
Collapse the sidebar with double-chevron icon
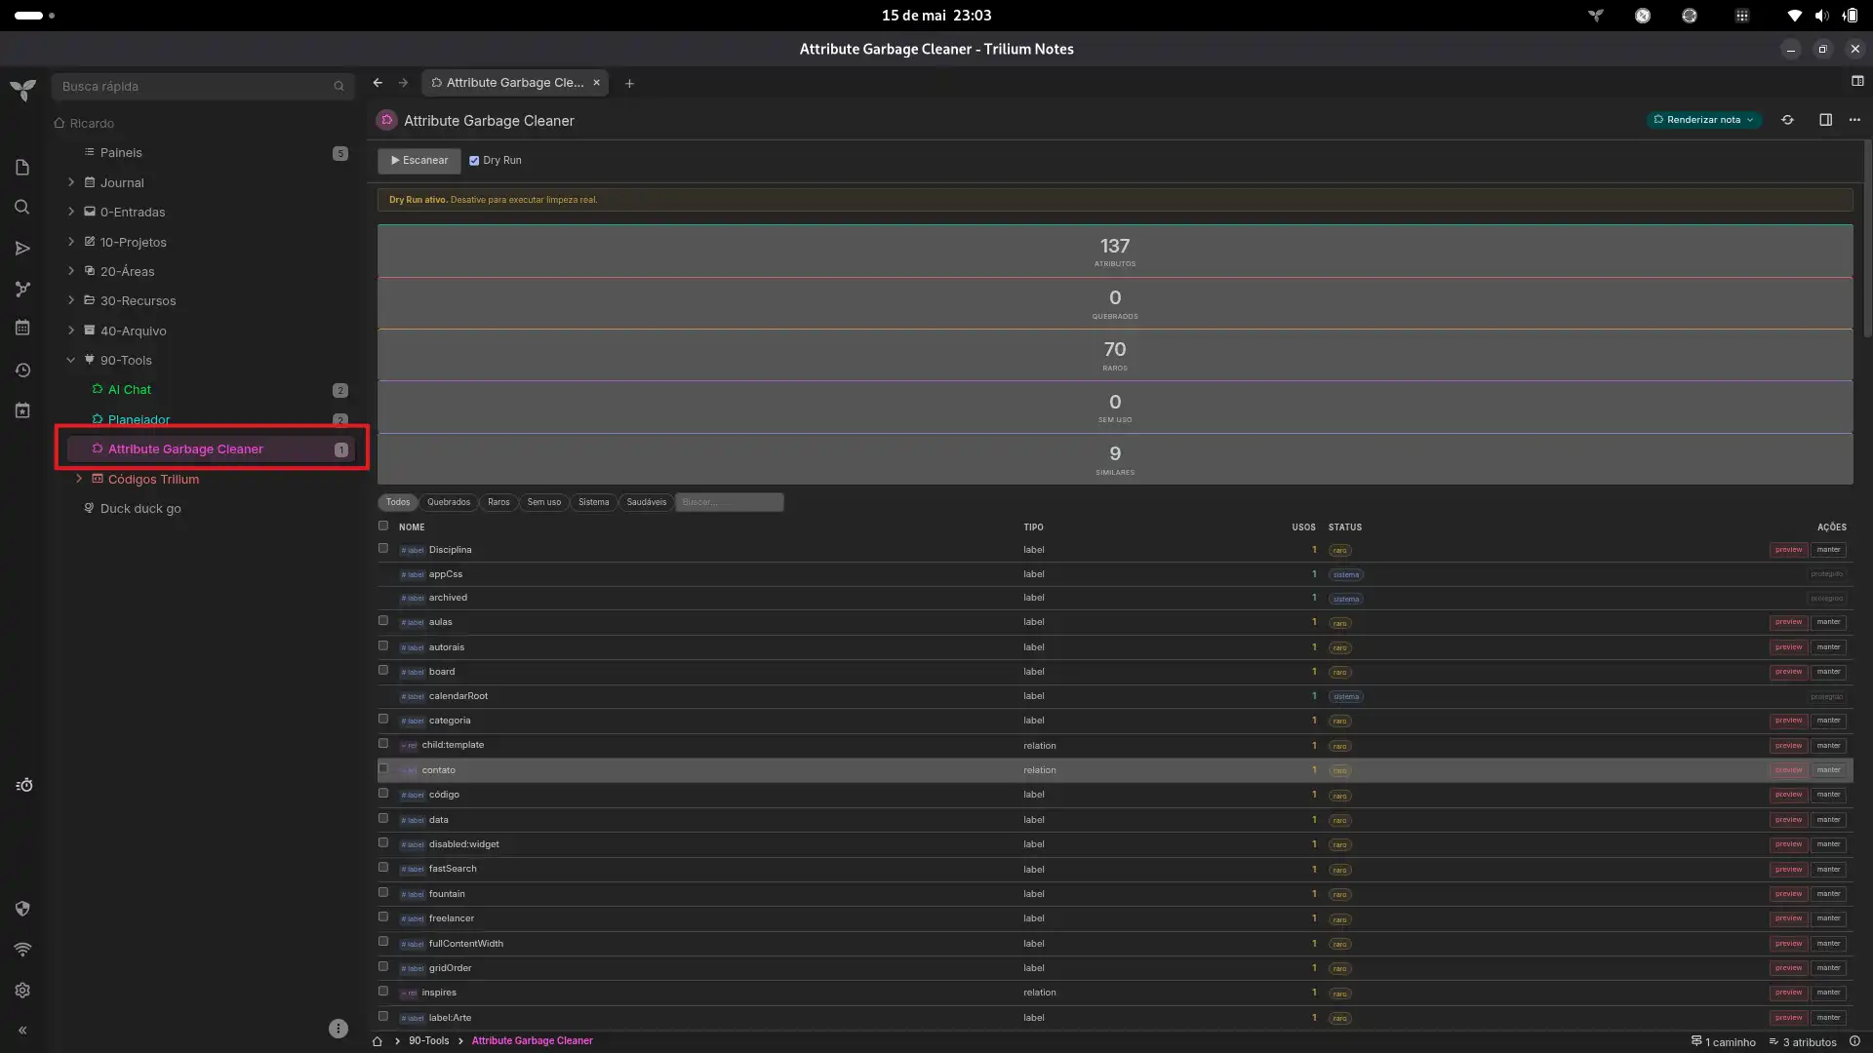pos(22,1031)
